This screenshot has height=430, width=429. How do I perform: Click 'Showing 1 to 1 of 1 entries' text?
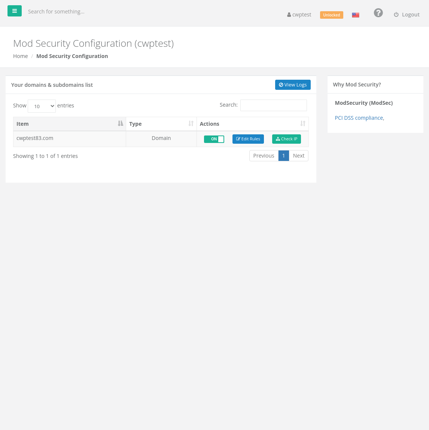[x=46, y=156]
